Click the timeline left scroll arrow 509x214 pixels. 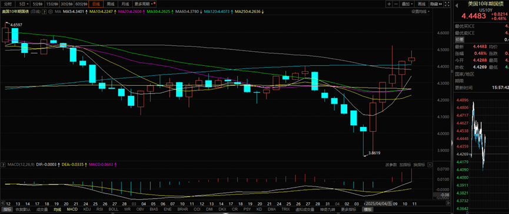[x=2, y=203]
